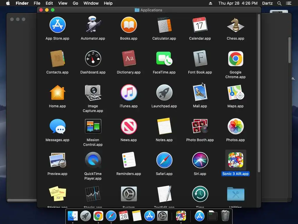
Task: Select Safari.app compass icon in Applications window
Action: [164, 160]
